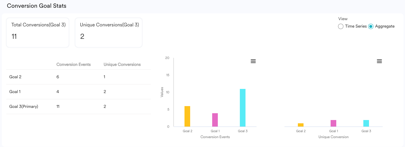Screen dimensions: 405x147
Task: Select the Aggregate view radio button
Action: pos(371,26)
